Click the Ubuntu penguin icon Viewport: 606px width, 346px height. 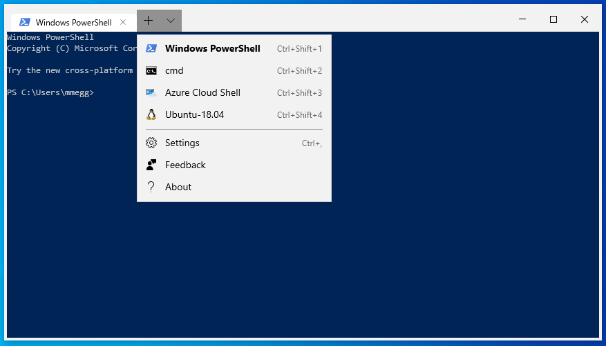pyautogui.click(x=151, y=115)
